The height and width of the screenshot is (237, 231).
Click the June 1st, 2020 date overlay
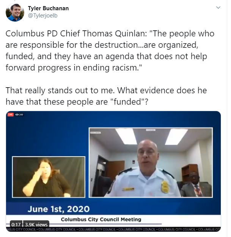[x=59, y=209]
